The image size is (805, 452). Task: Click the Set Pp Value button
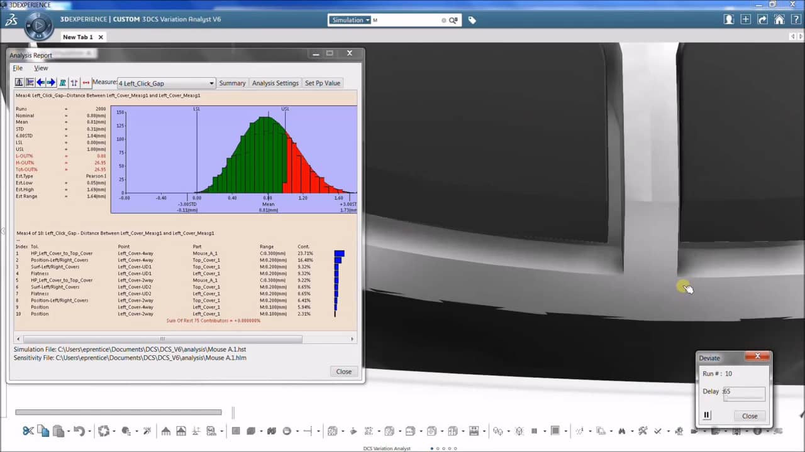[x=322, y=83]
